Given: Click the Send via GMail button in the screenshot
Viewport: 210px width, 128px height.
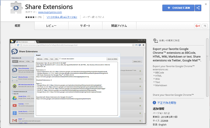Looking at the screenshot, I should (112, 59).
